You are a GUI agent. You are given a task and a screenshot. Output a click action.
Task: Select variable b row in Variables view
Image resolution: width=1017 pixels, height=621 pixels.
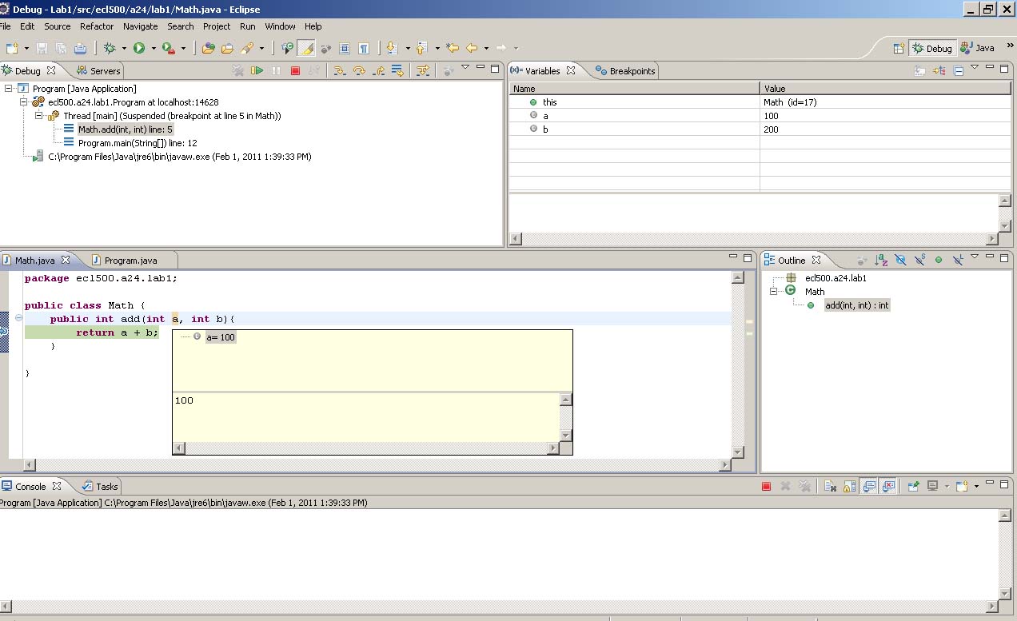(x=760, y=129)
